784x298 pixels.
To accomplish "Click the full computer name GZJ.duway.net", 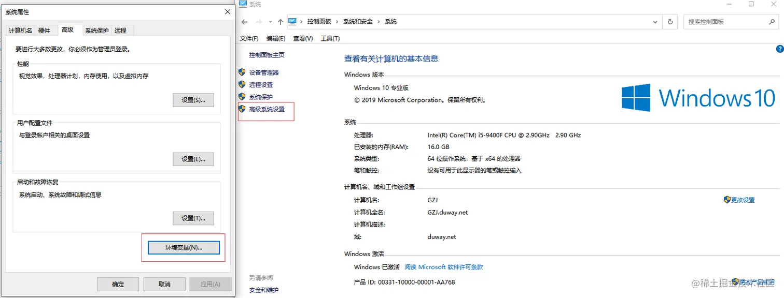I will pos(447,212).
